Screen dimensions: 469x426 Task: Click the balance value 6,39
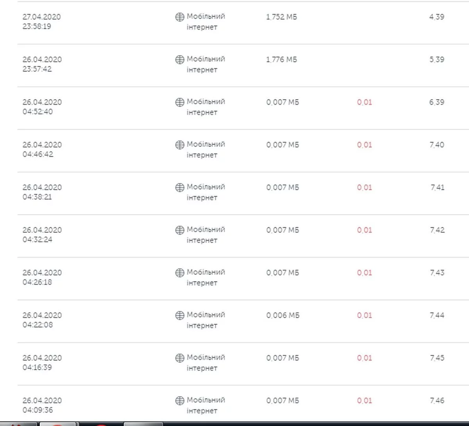(437, 102)
